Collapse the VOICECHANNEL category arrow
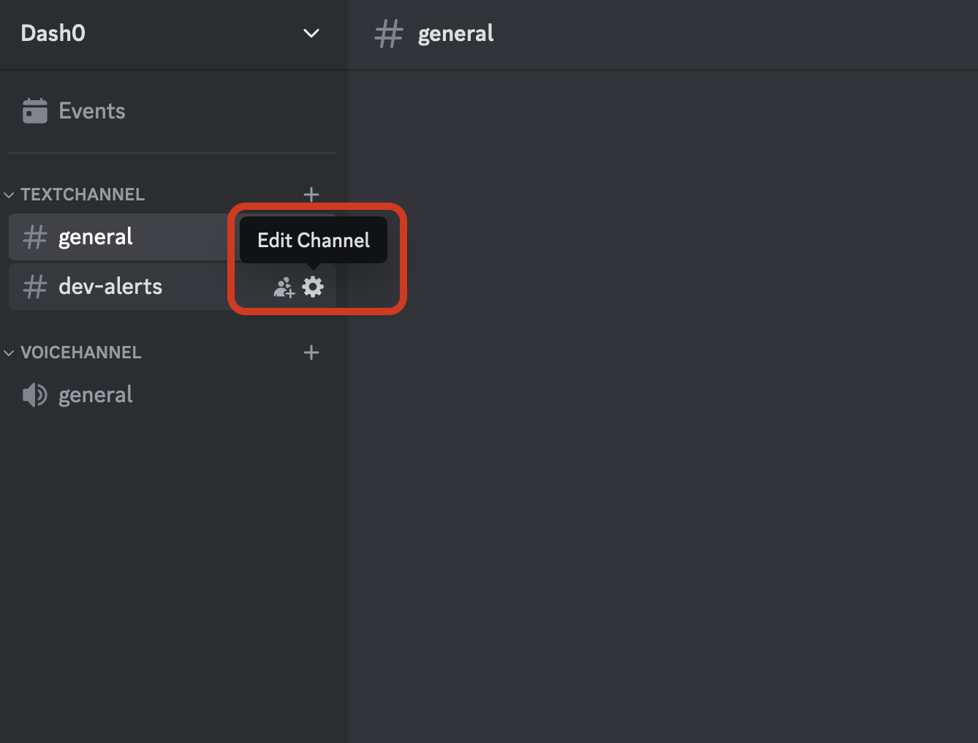Screen dimensions: 978x743 [x=10, y=353]
